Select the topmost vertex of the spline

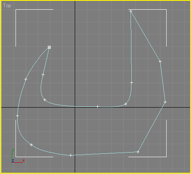[x=131, y=11]
